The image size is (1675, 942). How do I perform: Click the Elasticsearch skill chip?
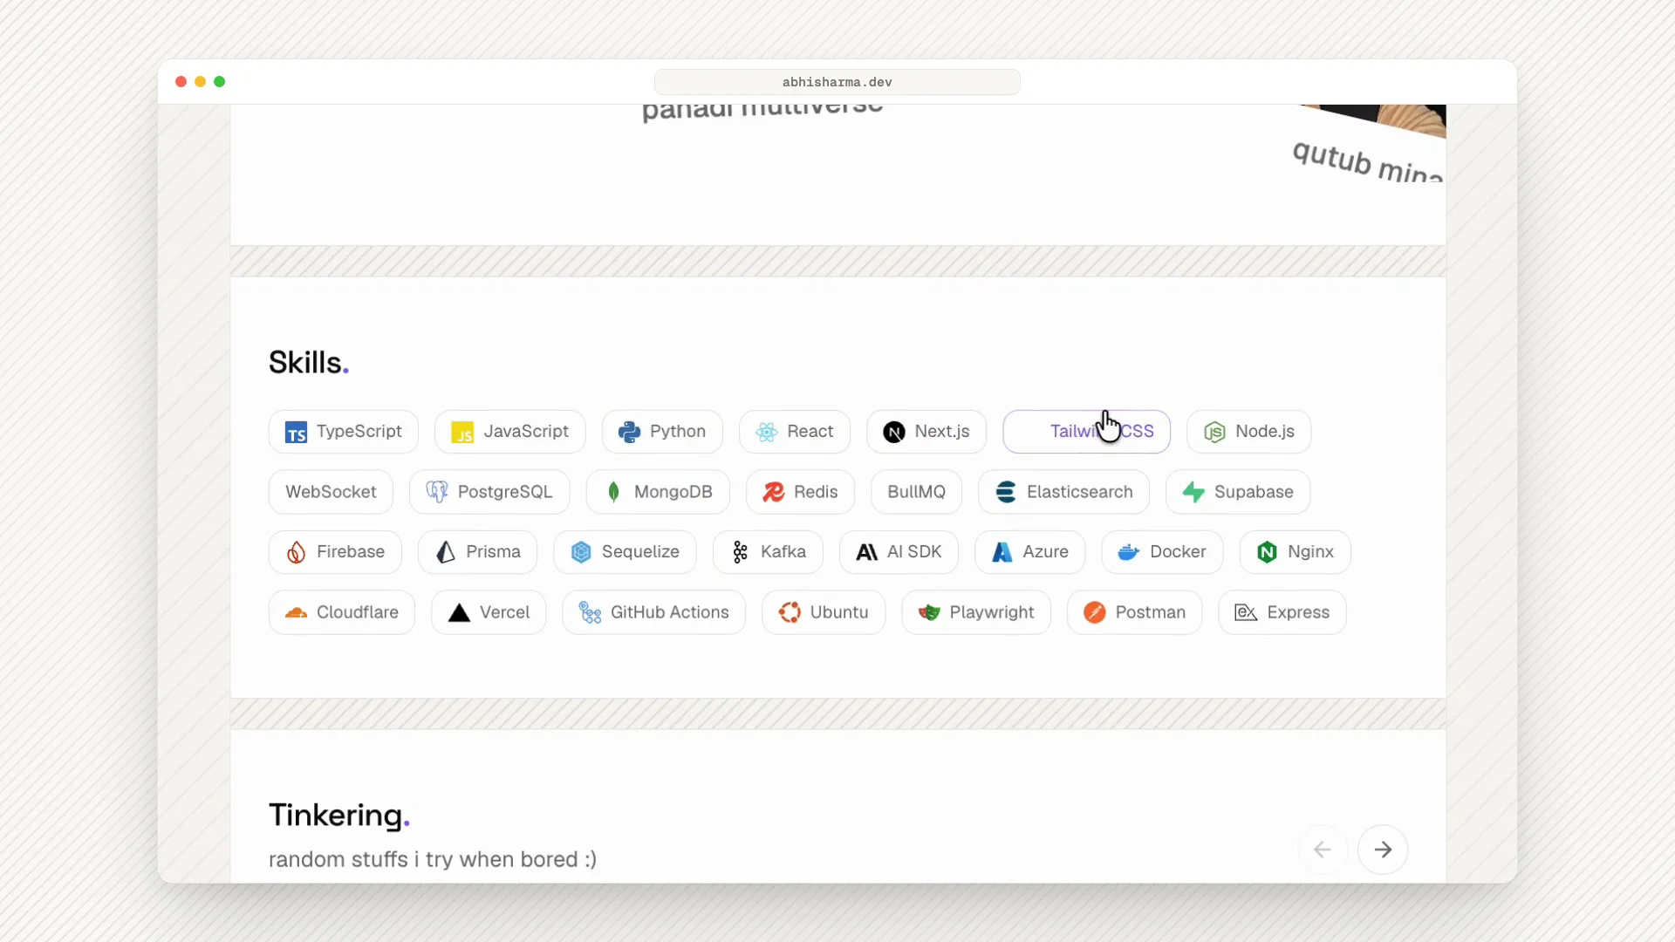(1064, 492)
